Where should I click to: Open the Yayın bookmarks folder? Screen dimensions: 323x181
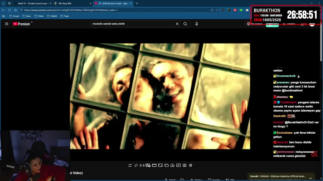pos(65,16)
